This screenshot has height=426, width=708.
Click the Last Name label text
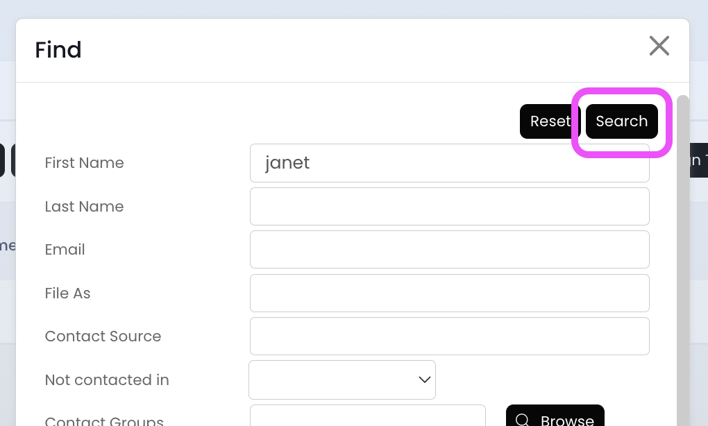[x=84, y=206]
